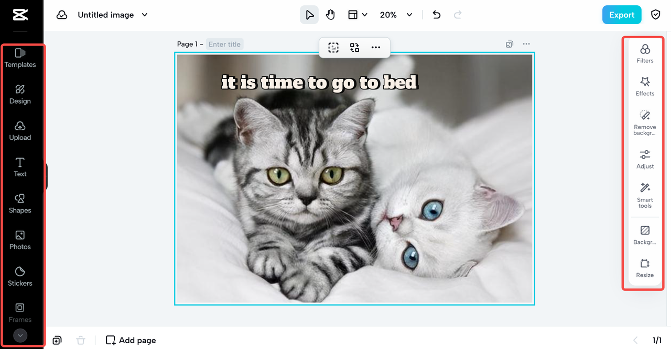Click the CapCut logo icon
This screenshot has width=671, height=349.
[20, 15]
